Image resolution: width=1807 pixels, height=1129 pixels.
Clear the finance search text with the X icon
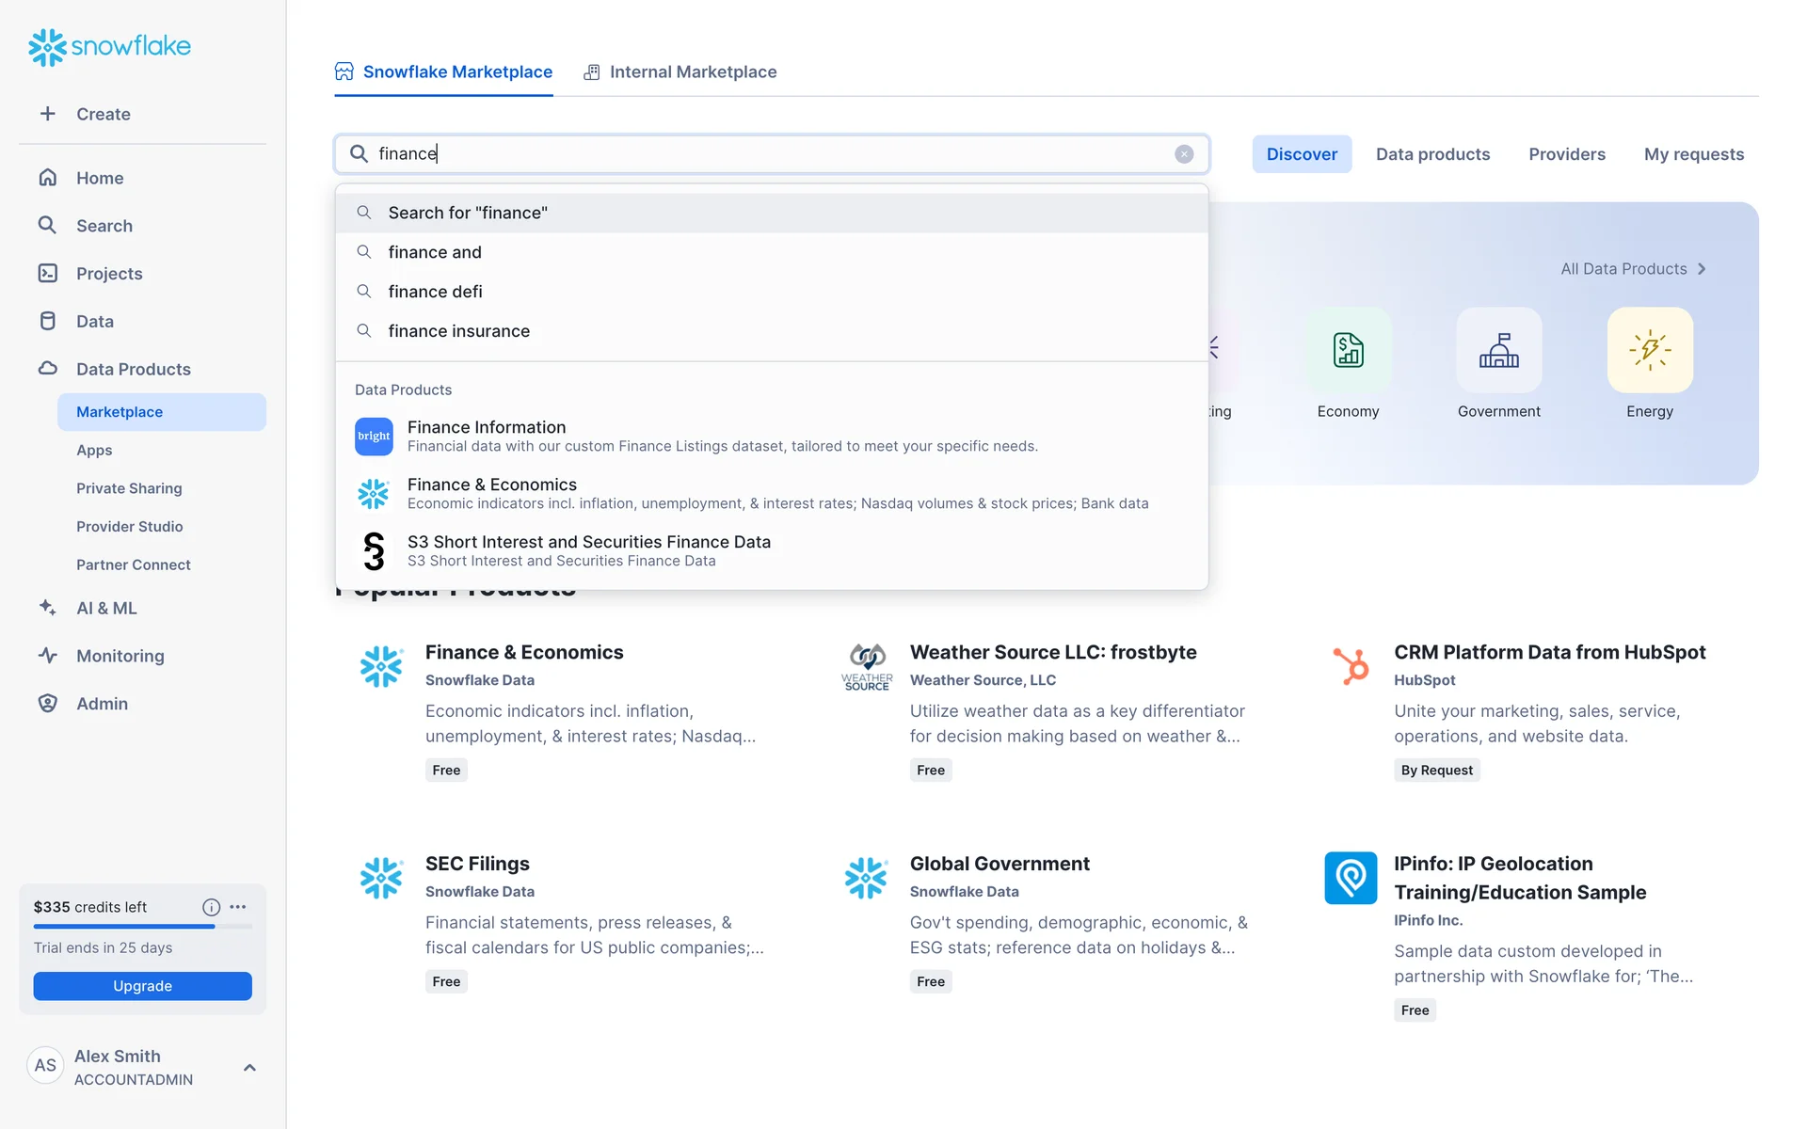[x=1184, y=154]
